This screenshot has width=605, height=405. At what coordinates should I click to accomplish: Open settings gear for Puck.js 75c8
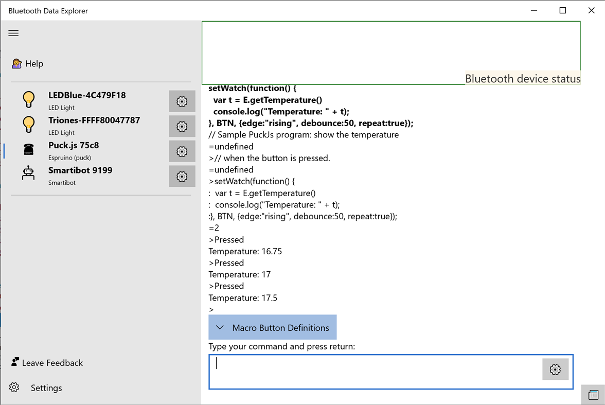coord(182,152)
